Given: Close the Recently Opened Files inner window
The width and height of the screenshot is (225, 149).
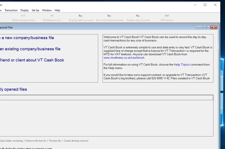Looking at the screenshot, I should (x=214, y=27).
